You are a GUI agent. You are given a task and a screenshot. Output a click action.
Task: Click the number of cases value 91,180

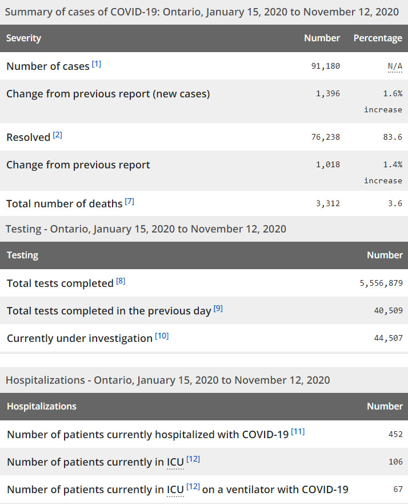325,66
